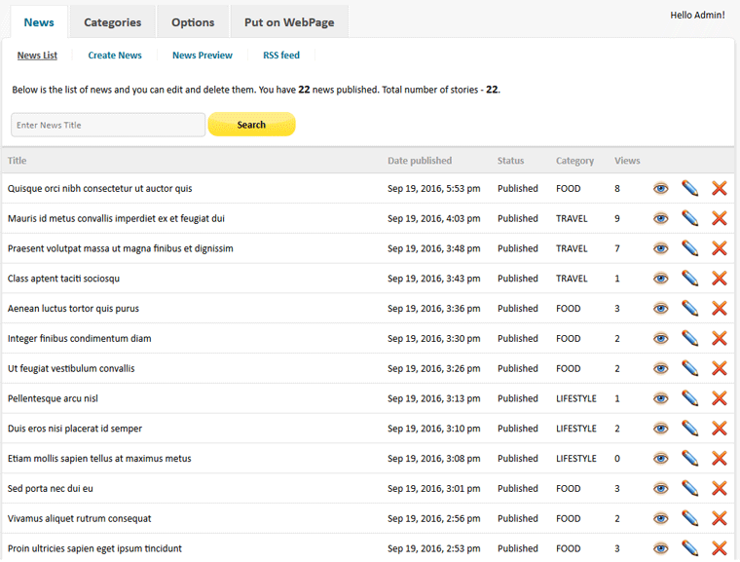740x562 pixels.
Task: Edit 'Sed porta nec dui eu' pencil icon
Action: pyautogui.click(x=690, y=488)
